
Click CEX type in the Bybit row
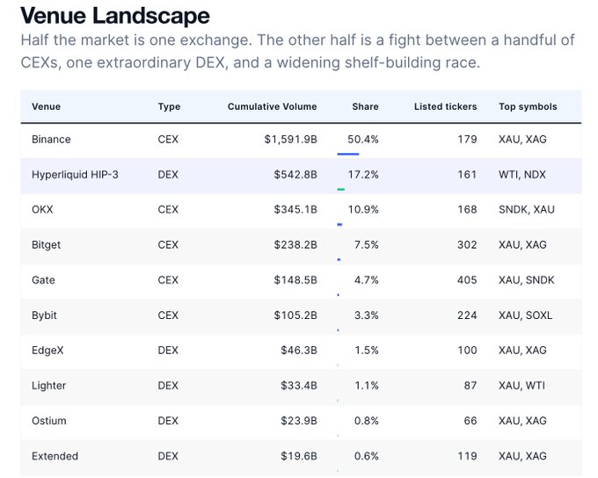click(168, 315)
